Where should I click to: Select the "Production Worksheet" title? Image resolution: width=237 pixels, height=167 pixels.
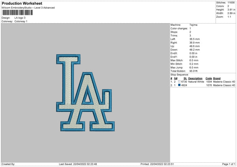point(22,3)
